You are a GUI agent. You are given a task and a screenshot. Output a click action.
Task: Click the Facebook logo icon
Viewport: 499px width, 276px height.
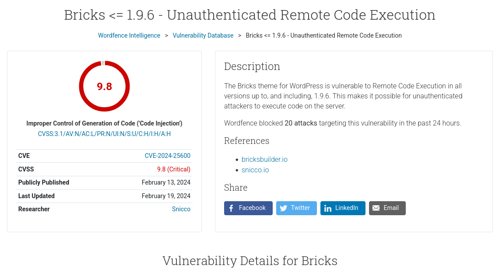click(232, 208)
